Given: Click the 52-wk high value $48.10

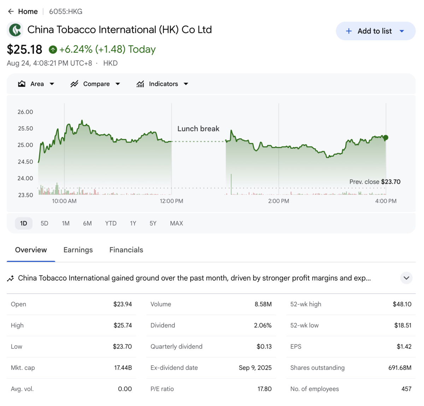Looking at the screenshot, I should click(402, 304).
